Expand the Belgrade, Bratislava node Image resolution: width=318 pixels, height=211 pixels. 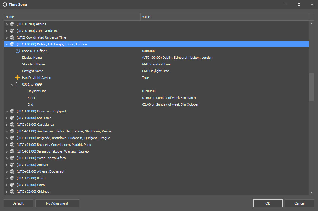tap(7, 138)
